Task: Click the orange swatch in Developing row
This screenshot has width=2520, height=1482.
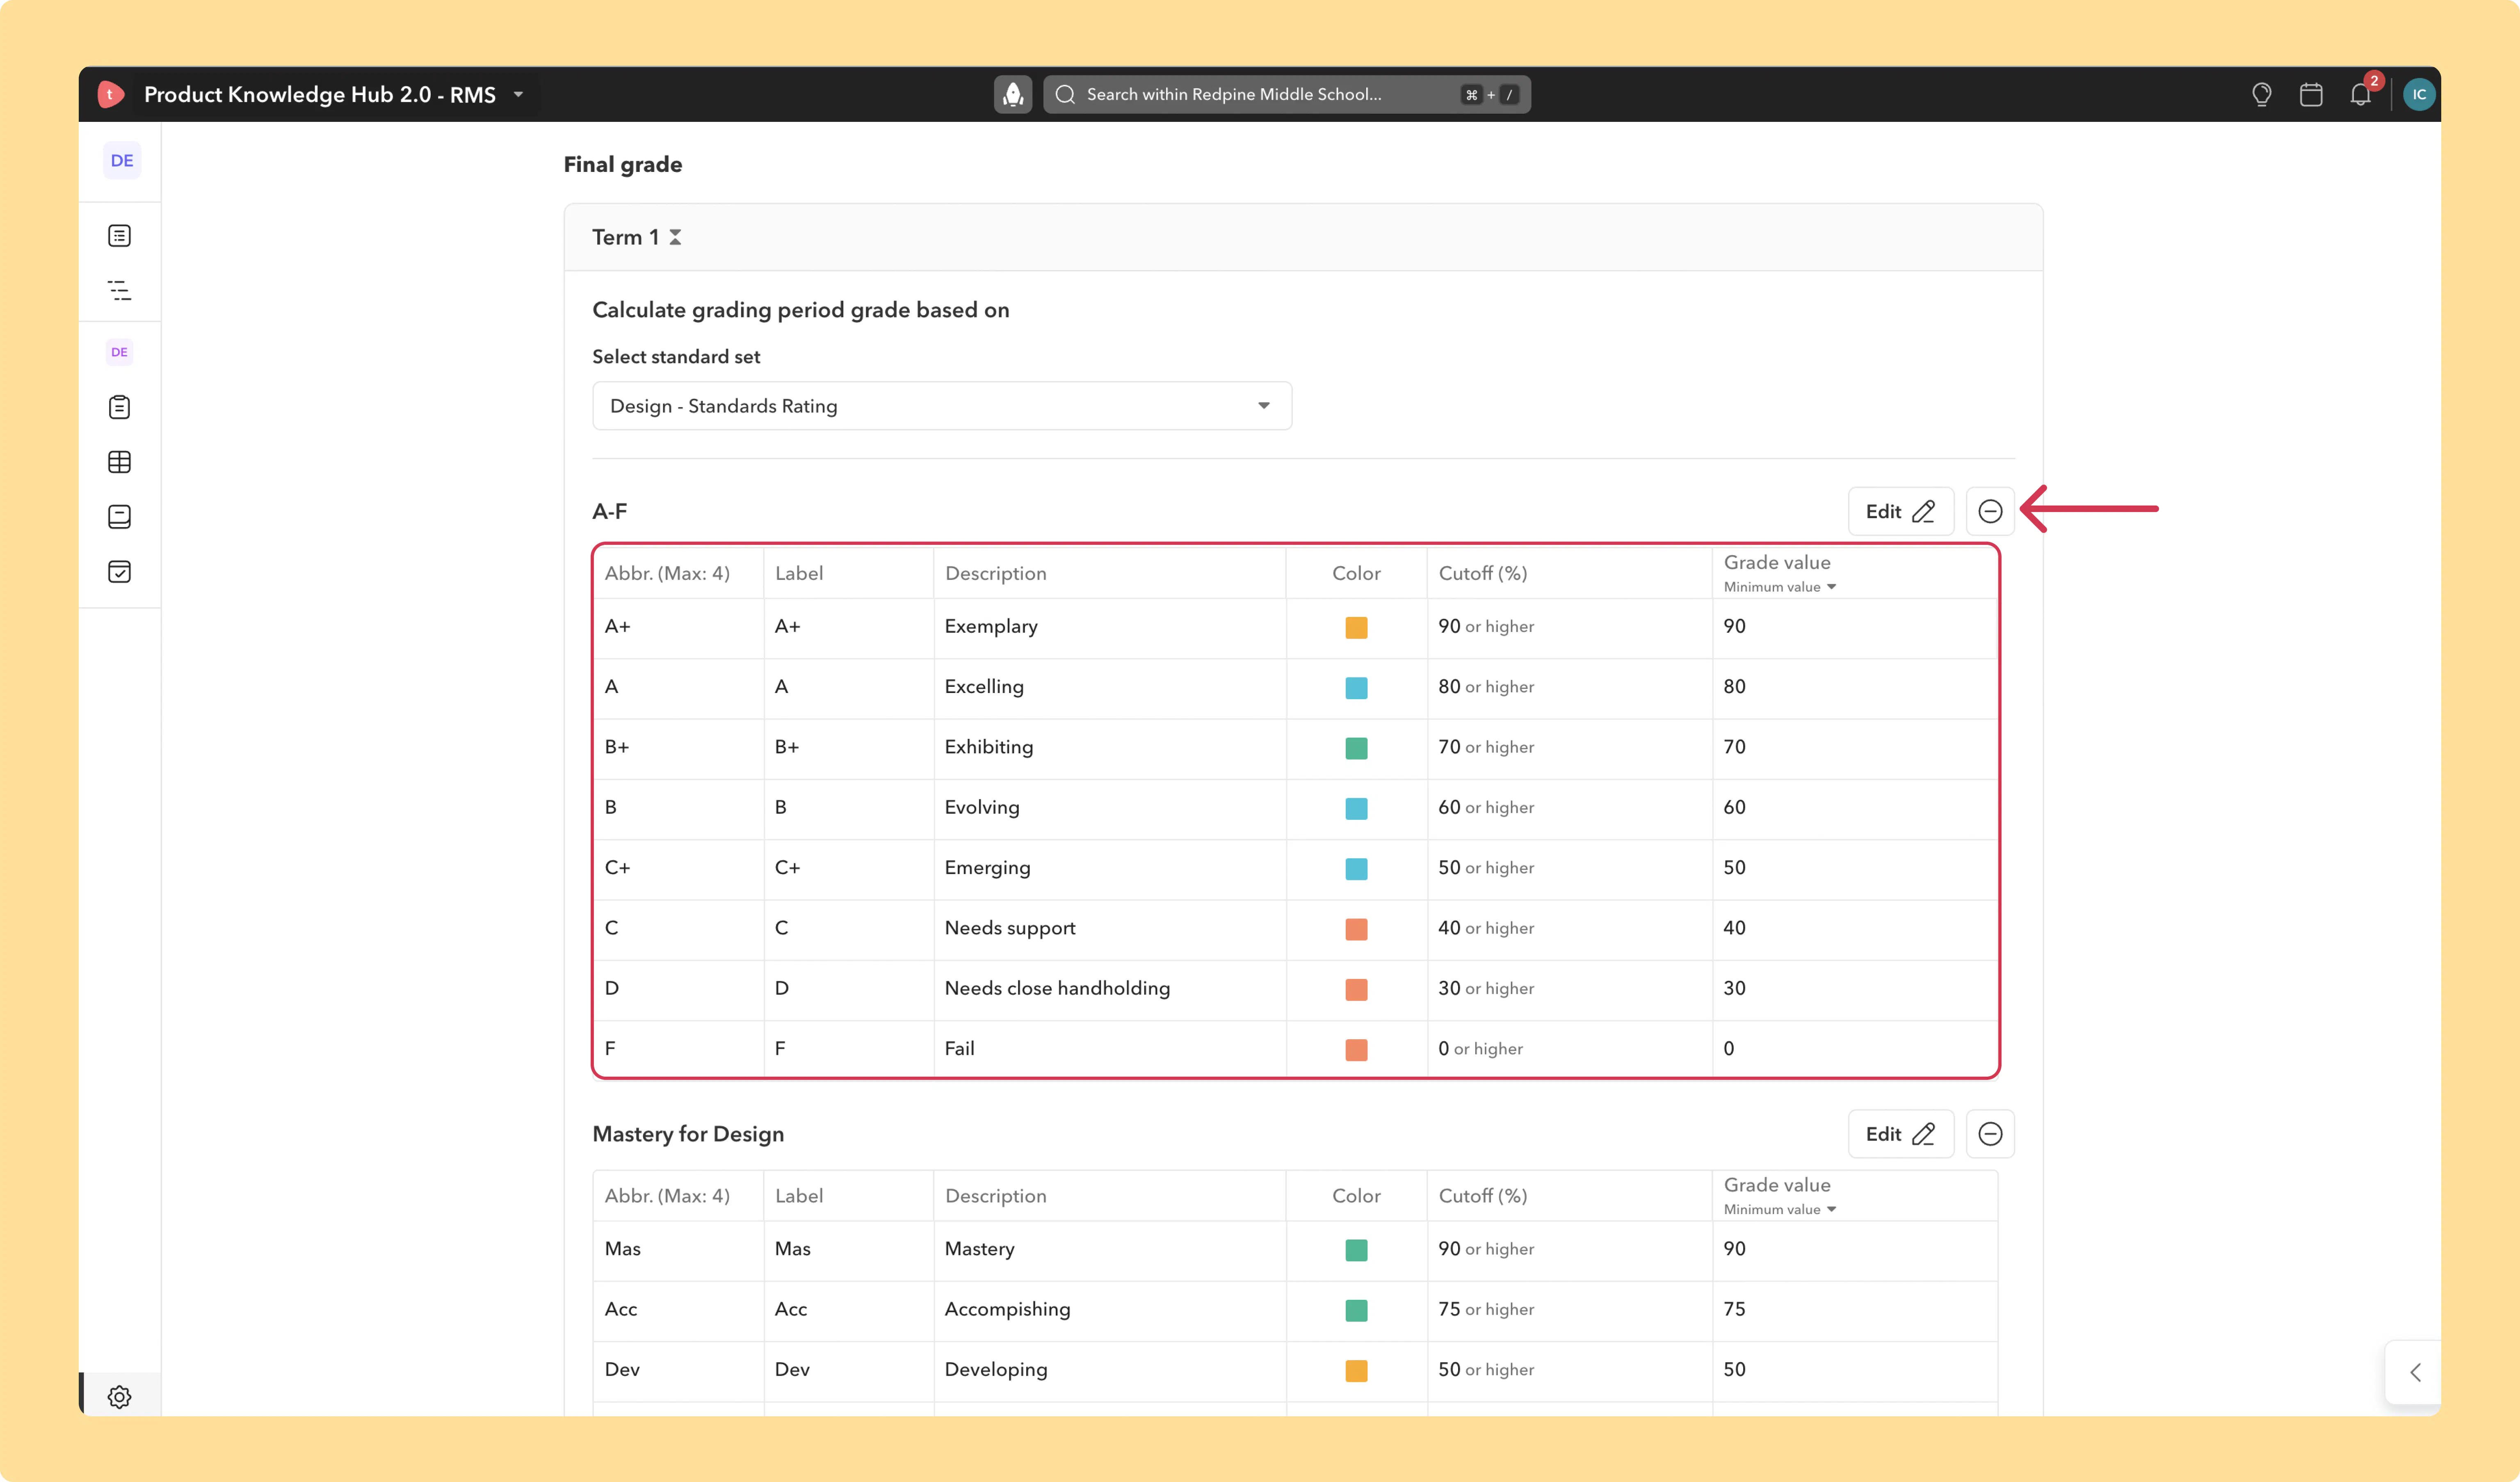Action: click(1356, 1371)
